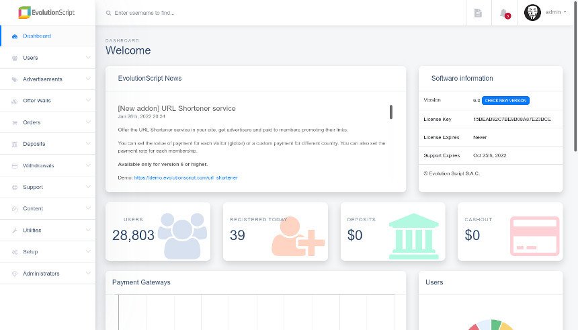Expand the Offer Walls chevron
Viewport: 578px width, 330px height.
coord(88,100)
